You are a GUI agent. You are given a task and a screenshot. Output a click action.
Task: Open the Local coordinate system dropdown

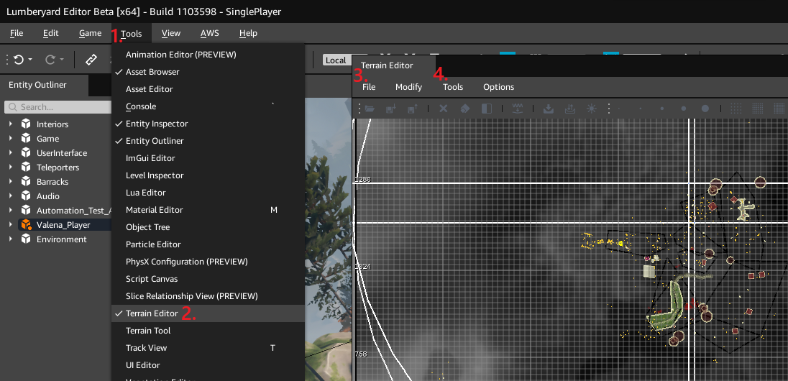(337, 60)
